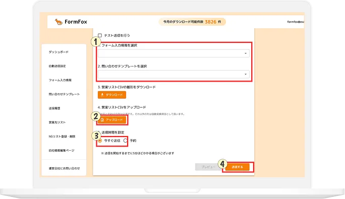This screenshot has height=199, width=345.
Task: Open 送信履歴 in the sidebar
Action: pyautogui.click(x=54, y=108)
